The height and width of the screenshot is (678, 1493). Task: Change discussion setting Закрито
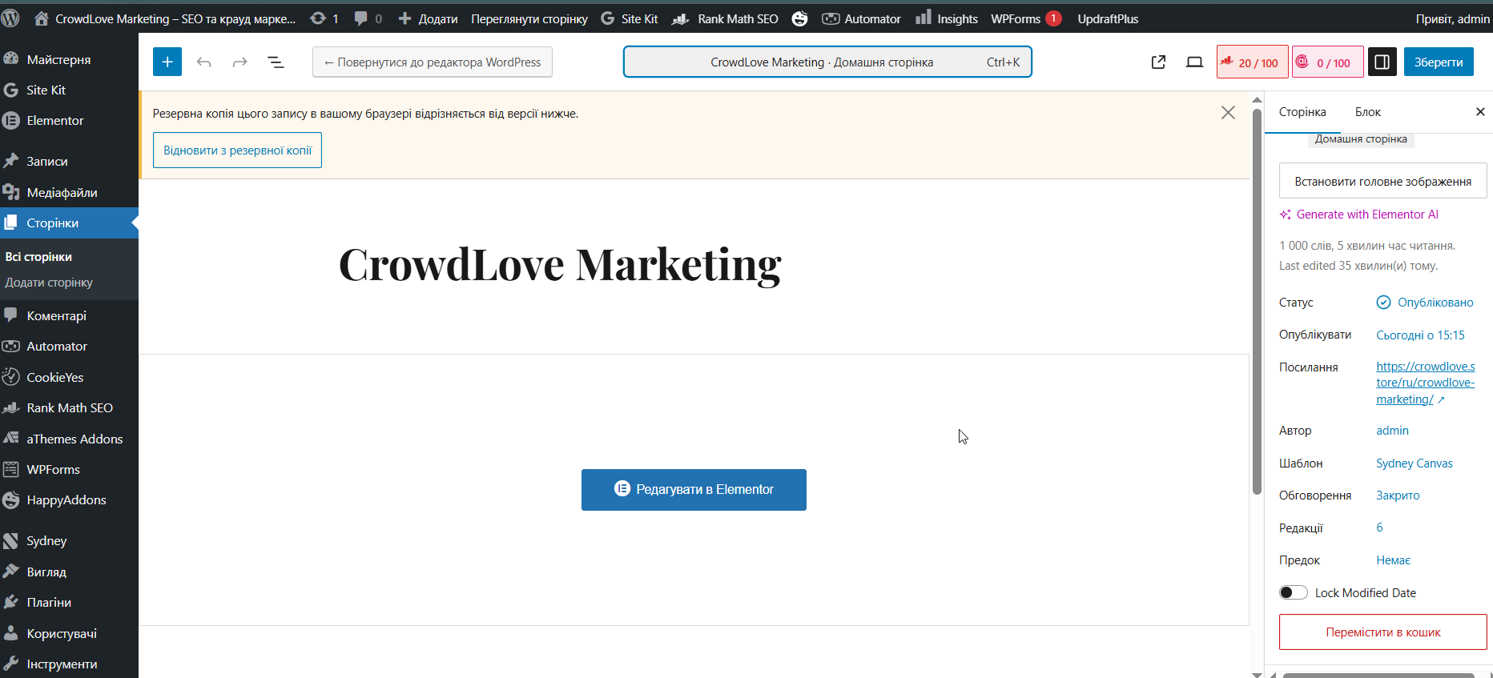(x=1398, y=495)
